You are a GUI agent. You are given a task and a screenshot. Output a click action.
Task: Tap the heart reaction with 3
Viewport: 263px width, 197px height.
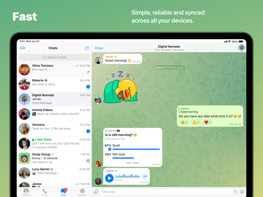pos(207,122)
